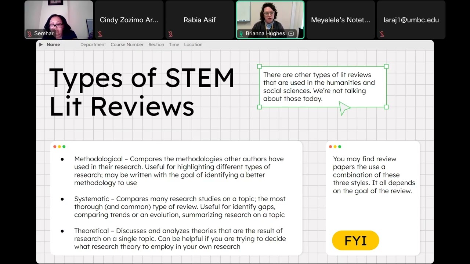
Task: Click green dot on left card
Action: (x=64, y=147)
